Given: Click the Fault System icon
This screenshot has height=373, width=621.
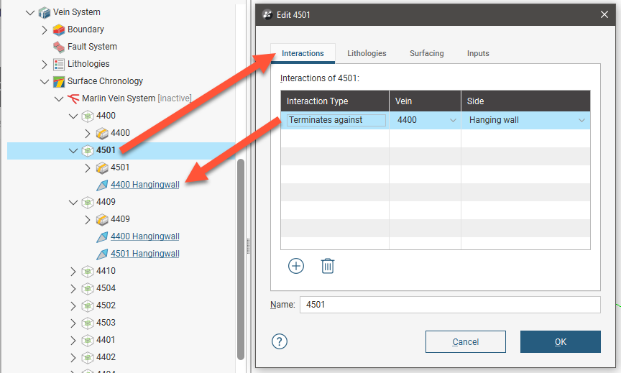Looking at the screenshot, I should (x=59, y=47).
